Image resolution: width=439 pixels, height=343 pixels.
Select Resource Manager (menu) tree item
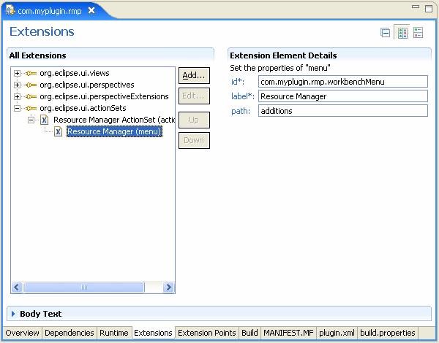pos(113,132)
